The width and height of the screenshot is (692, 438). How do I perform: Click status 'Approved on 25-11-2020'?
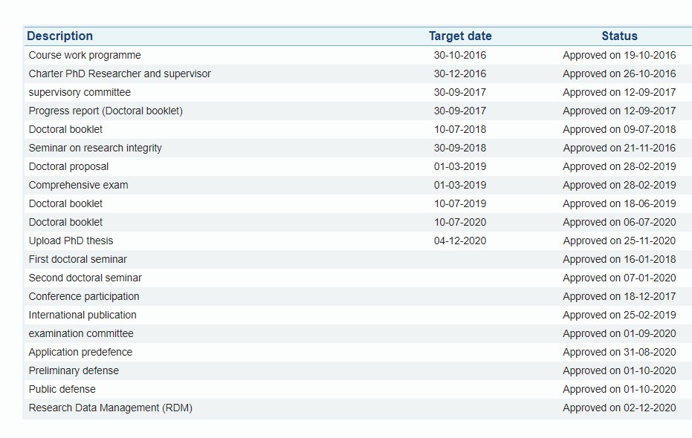[x=619, y=241]
